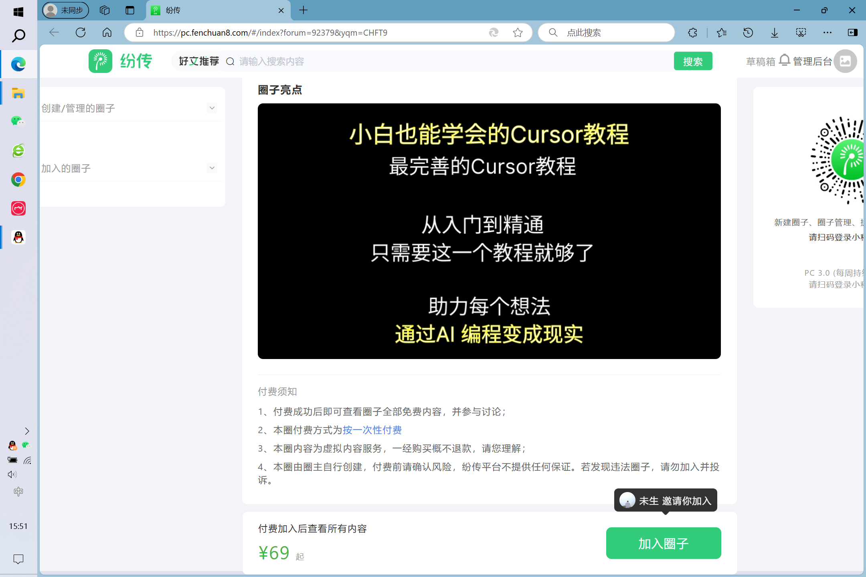Open the screenshot capture tool icon
This screenshot has height=577, width=866.
[x=801, y=32]
